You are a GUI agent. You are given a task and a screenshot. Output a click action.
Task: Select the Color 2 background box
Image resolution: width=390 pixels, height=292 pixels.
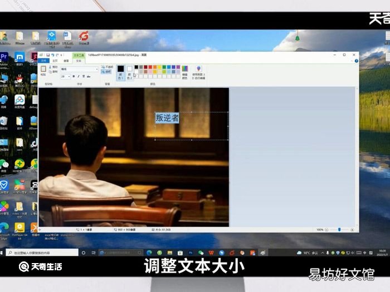tap(129, 73)
